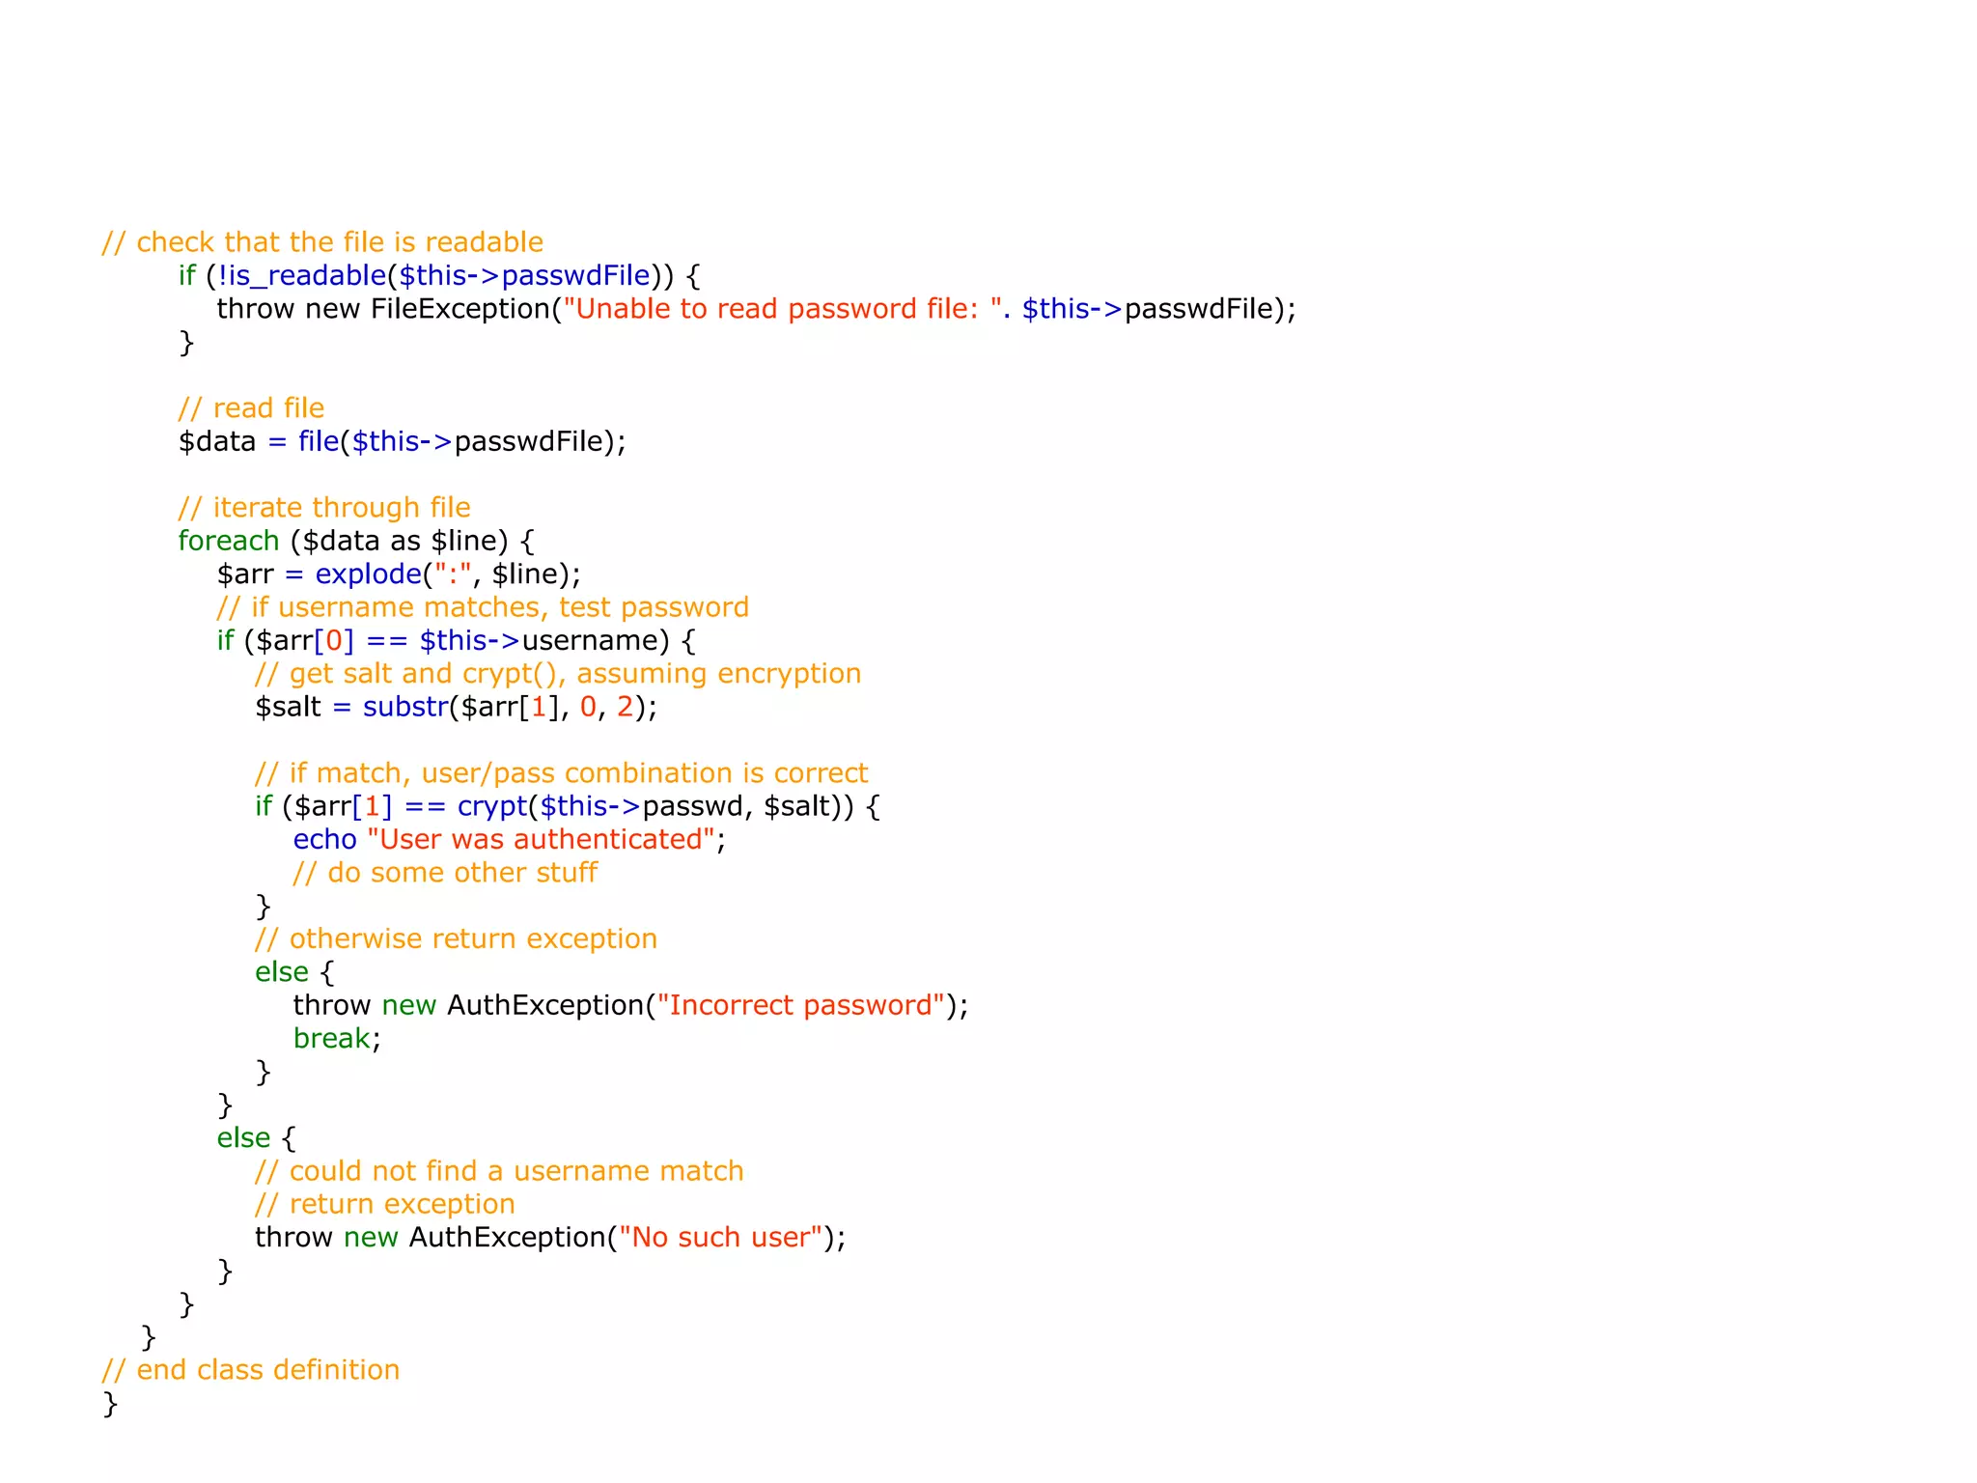Click the 'Unable to read password file' string

(780, 309)
